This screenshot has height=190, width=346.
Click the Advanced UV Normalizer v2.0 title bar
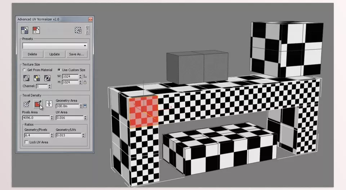55,19
